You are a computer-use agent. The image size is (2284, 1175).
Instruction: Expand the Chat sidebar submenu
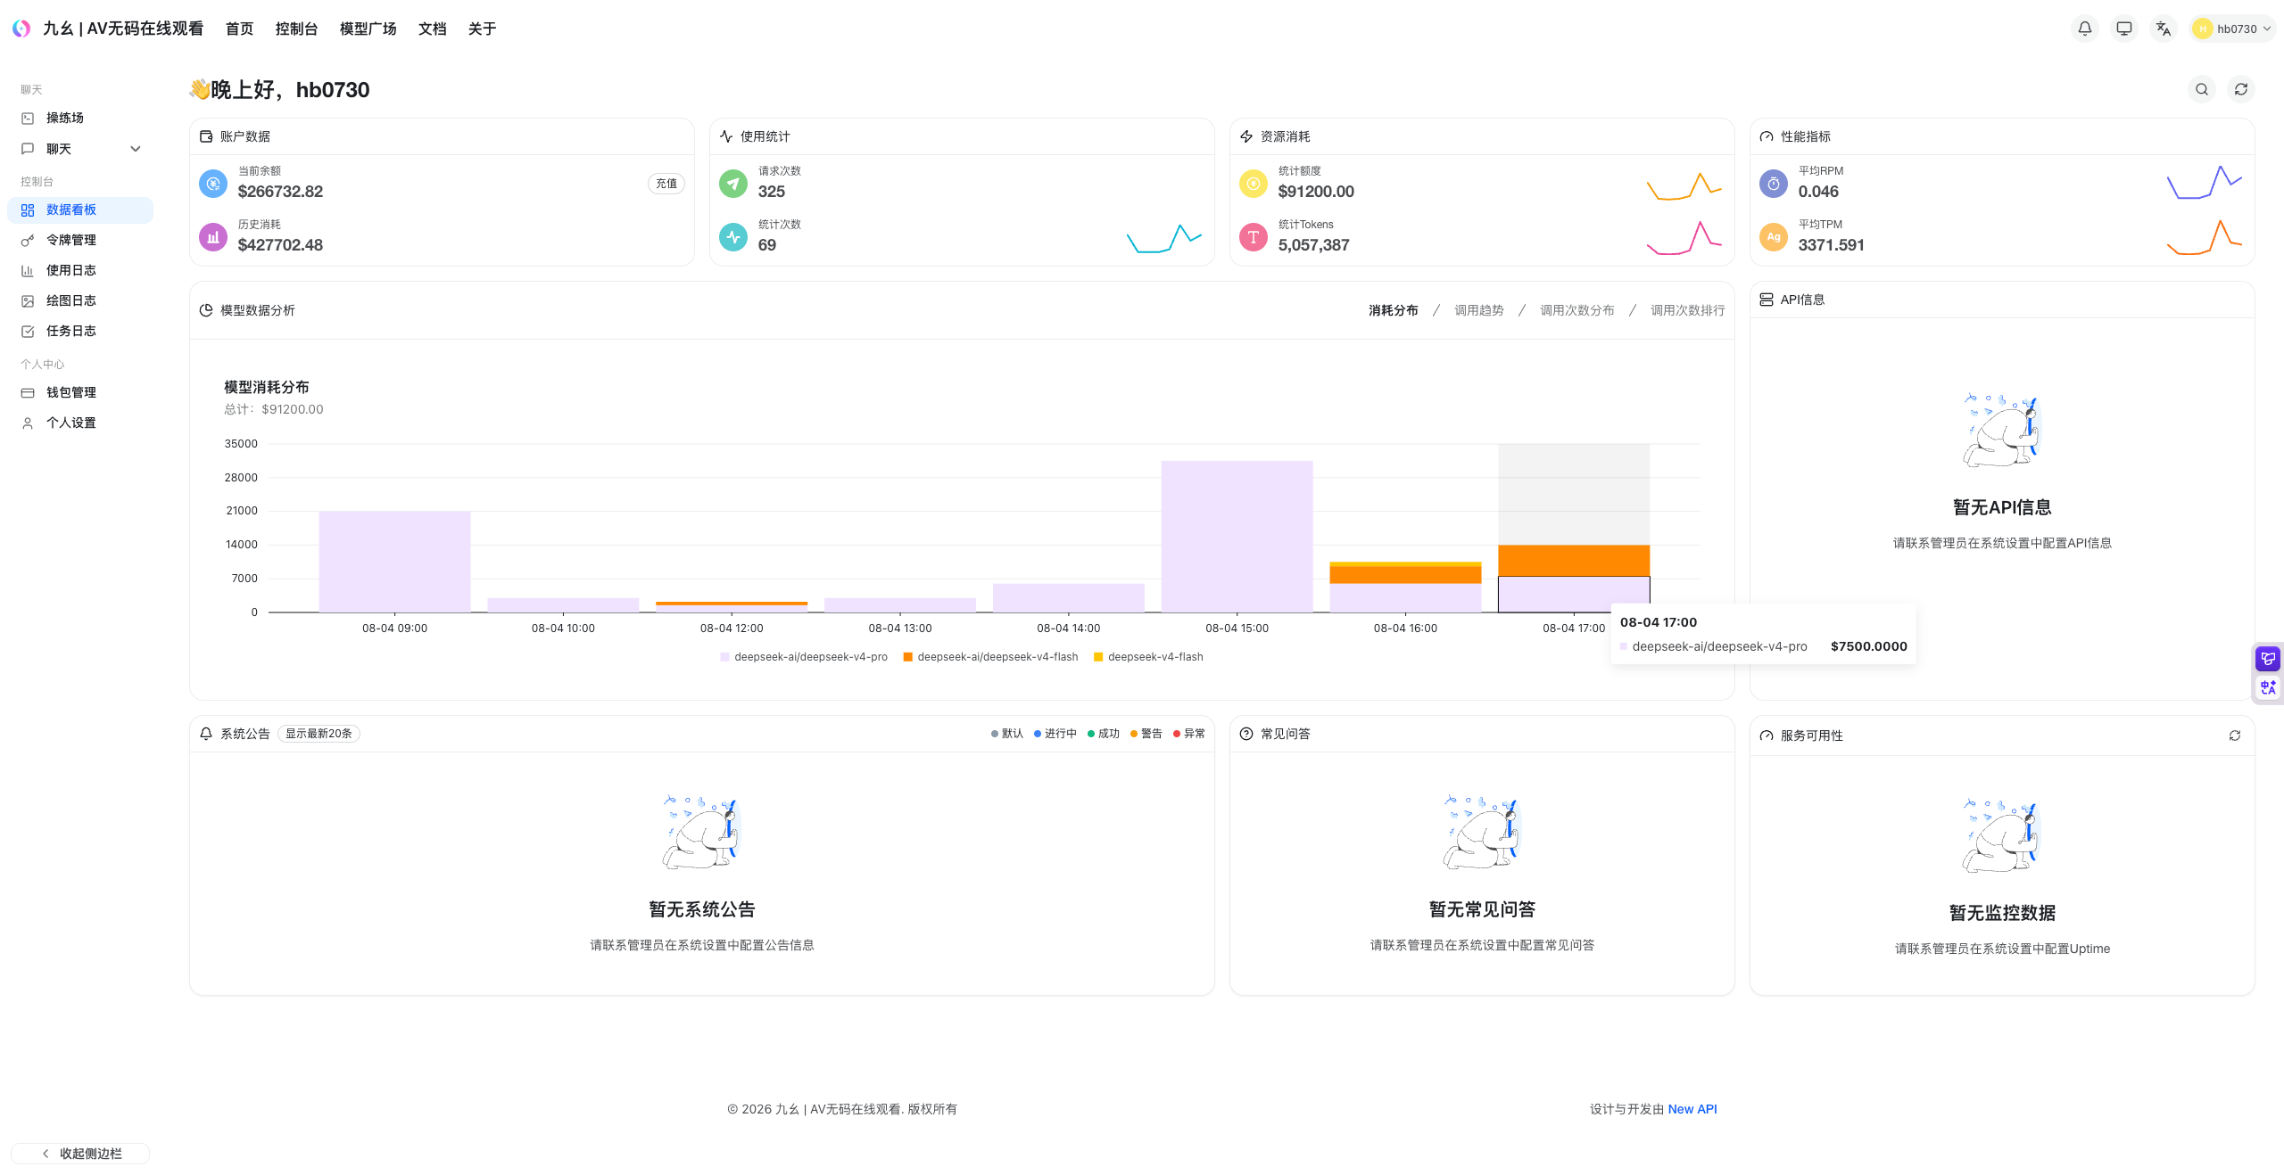136,149
